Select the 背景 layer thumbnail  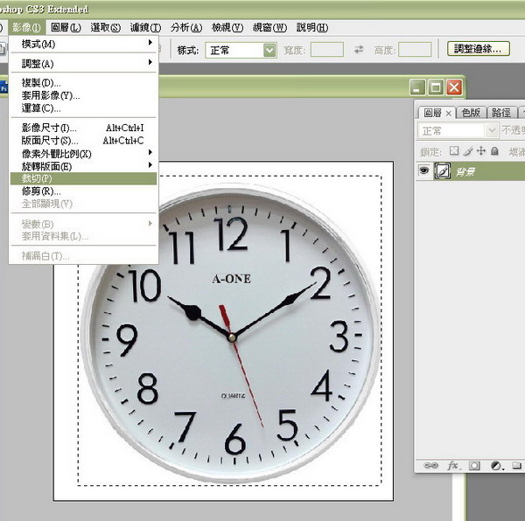tap(442, 171)
